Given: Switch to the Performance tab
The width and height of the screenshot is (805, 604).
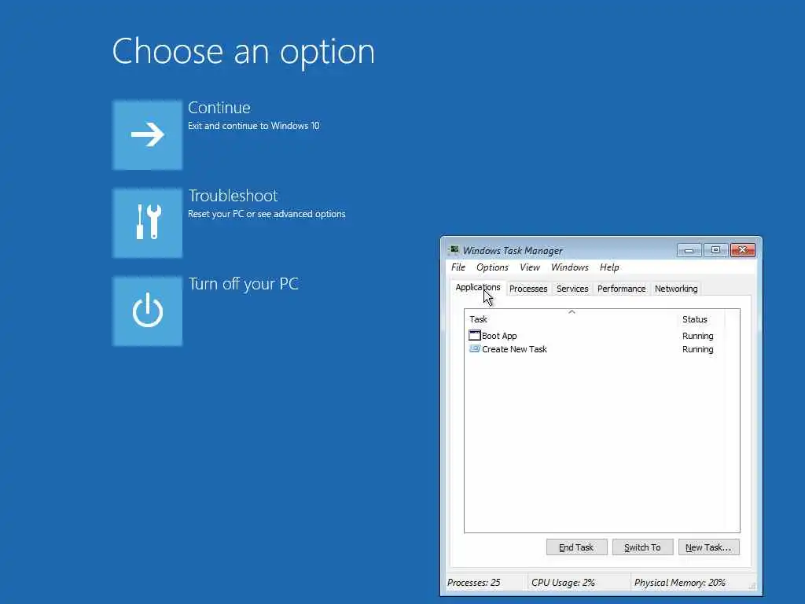Looking at the screenshot, I should tap(621, 289).
